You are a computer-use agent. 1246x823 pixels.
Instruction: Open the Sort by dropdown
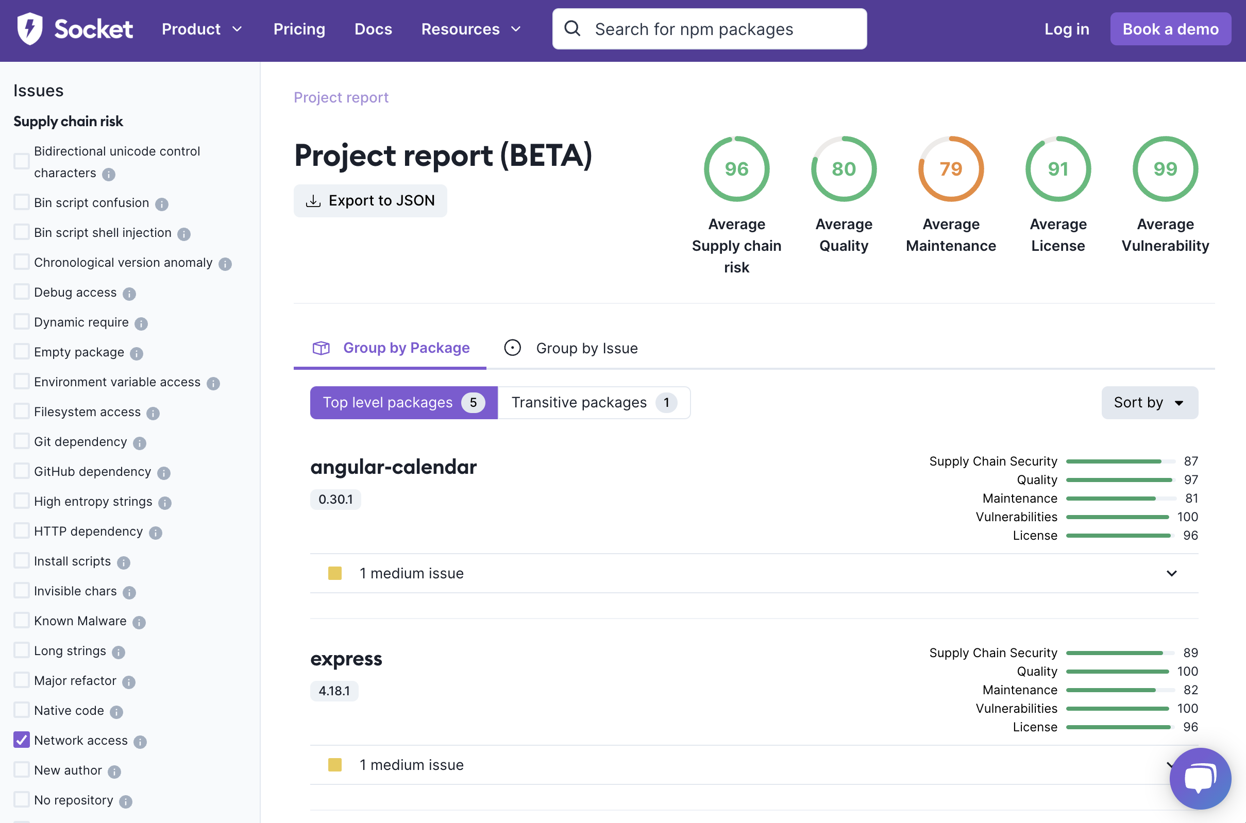(1149, 403)
